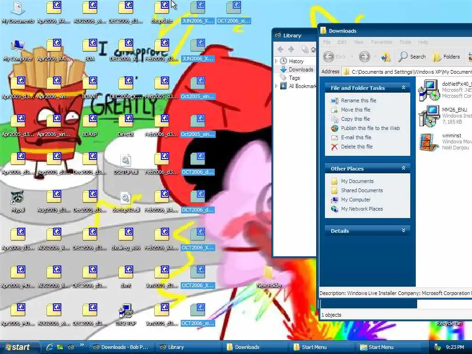Image resolution: width=472 pixels, height=354 pixels.
Task: Launch Internet Explorer from Quick Launch
Action: tap(50, 348)
